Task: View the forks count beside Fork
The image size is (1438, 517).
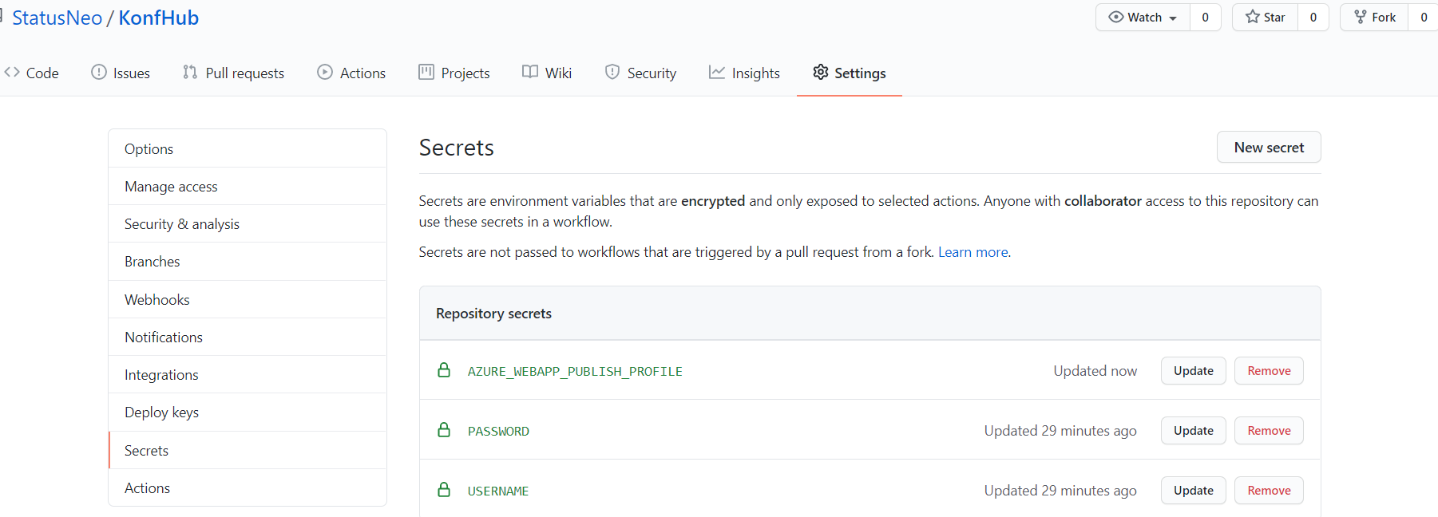Action: click(x=1424, y=17)
